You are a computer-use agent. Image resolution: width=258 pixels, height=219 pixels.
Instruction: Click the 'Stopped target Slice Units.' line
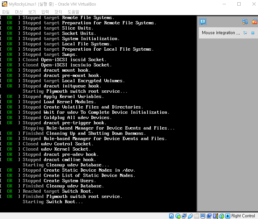[x=58, y=28]
